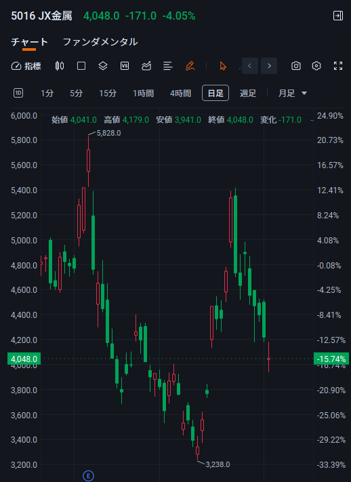Change the candlestick chart type
Image resolution: width=351 pixels, height=482 pixels.
(x=60, y=66)
